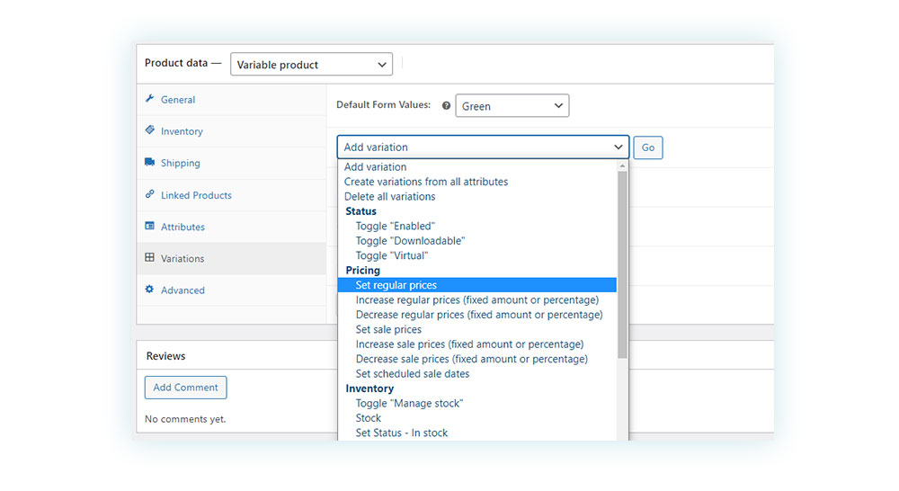Click the Shipping truck icon
This screenshot has width=899, height=491.
pos(149,163)
